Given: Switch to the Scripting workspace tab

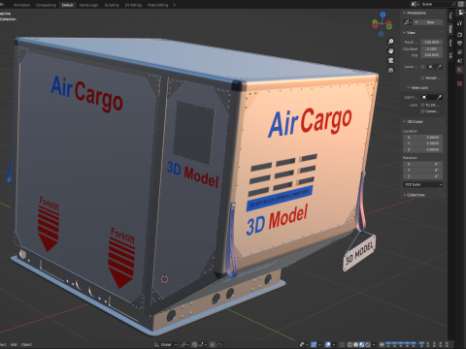Looking at the screenshot, I should 112,5.
